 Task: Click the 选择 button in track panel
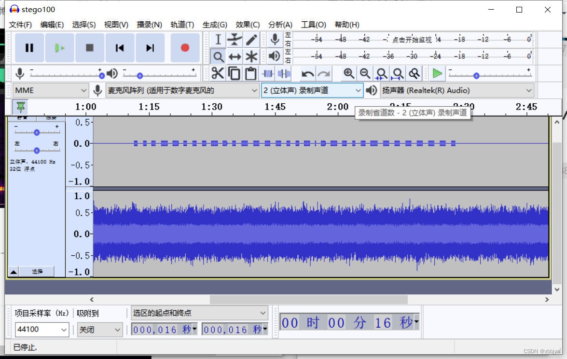37,272
